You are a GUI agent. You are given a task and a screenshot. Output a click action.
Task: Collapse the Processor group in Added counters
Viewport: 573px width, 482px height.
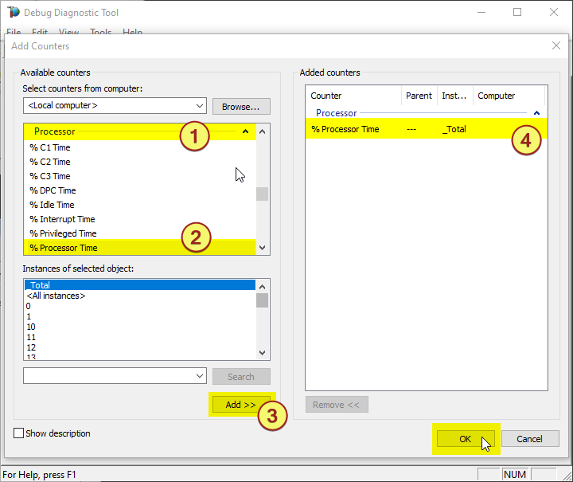click(x=536, y=113)
